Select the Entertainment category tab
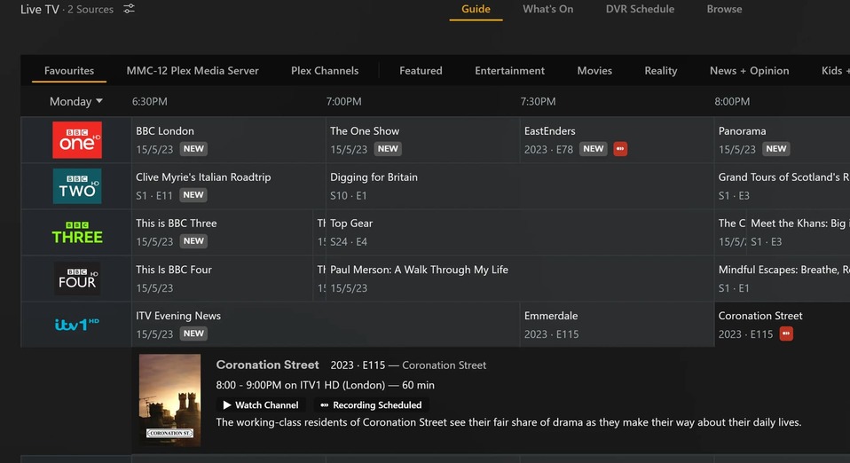This screenshot has width=850, height=463. point(509,70)
